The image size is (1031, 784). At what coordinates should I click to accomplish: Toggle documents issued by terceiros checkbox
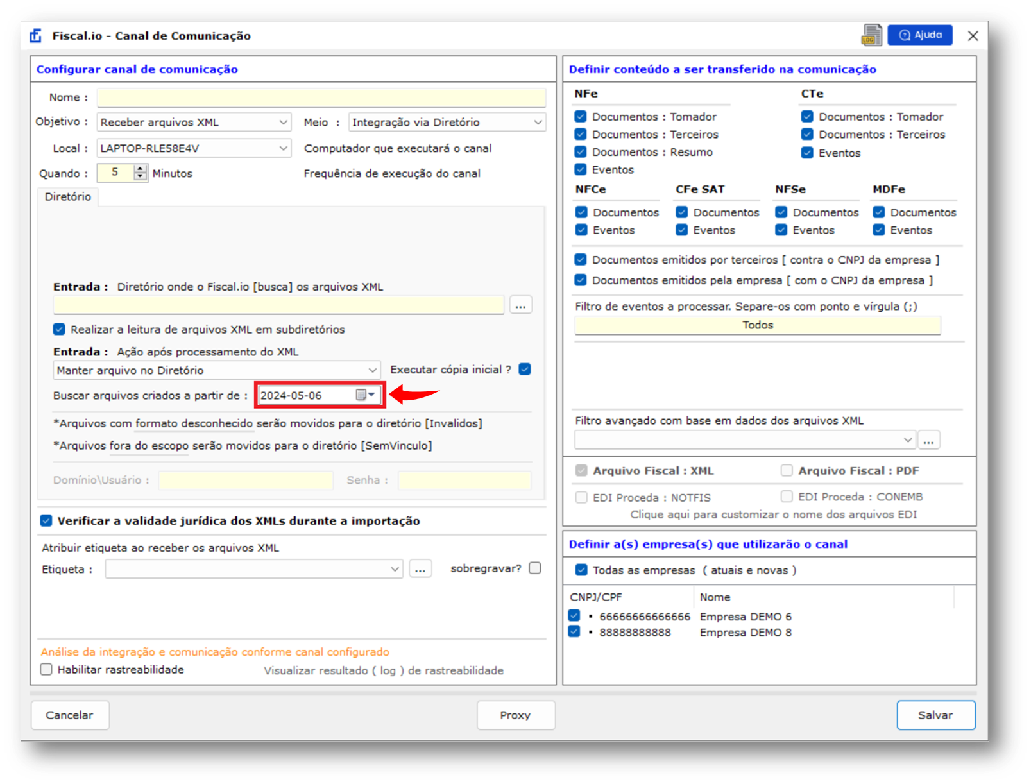[581, 260]
